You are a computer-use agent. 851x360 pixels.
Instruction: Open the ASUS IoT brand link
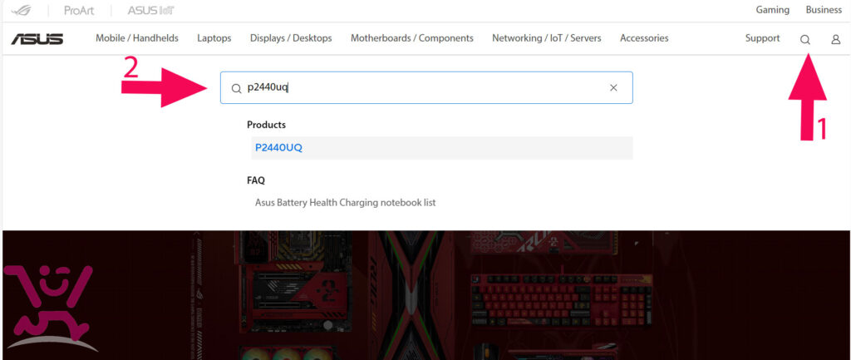151,10
